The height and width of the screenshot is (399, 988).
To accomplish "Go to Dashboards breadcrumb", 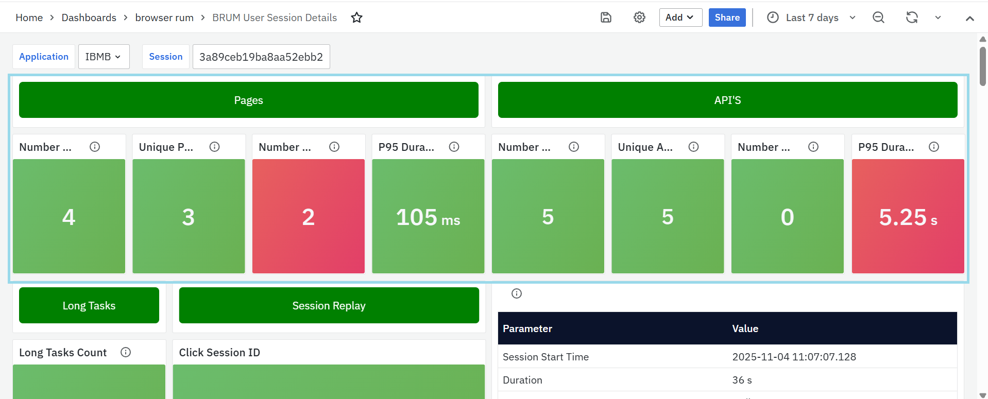I will 89,18.
